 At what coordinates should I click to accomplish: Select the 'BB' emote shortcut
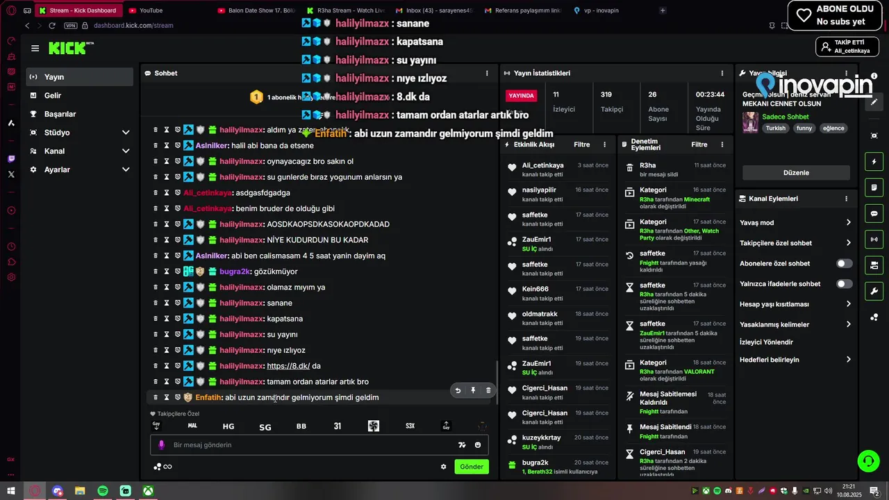tap(301, 426)
